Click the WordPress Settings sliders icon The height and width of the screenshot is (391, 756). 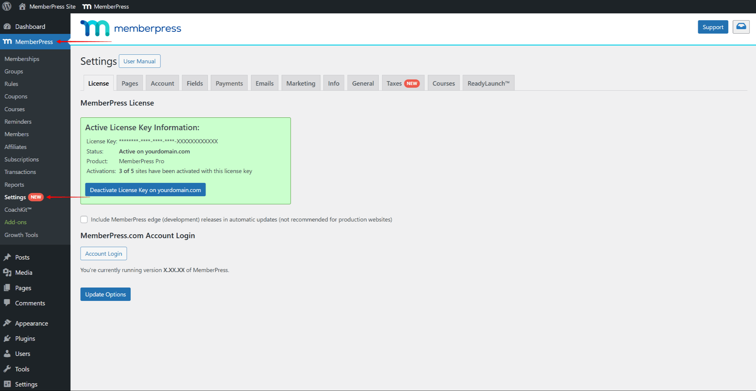click(x=7, y=384)
